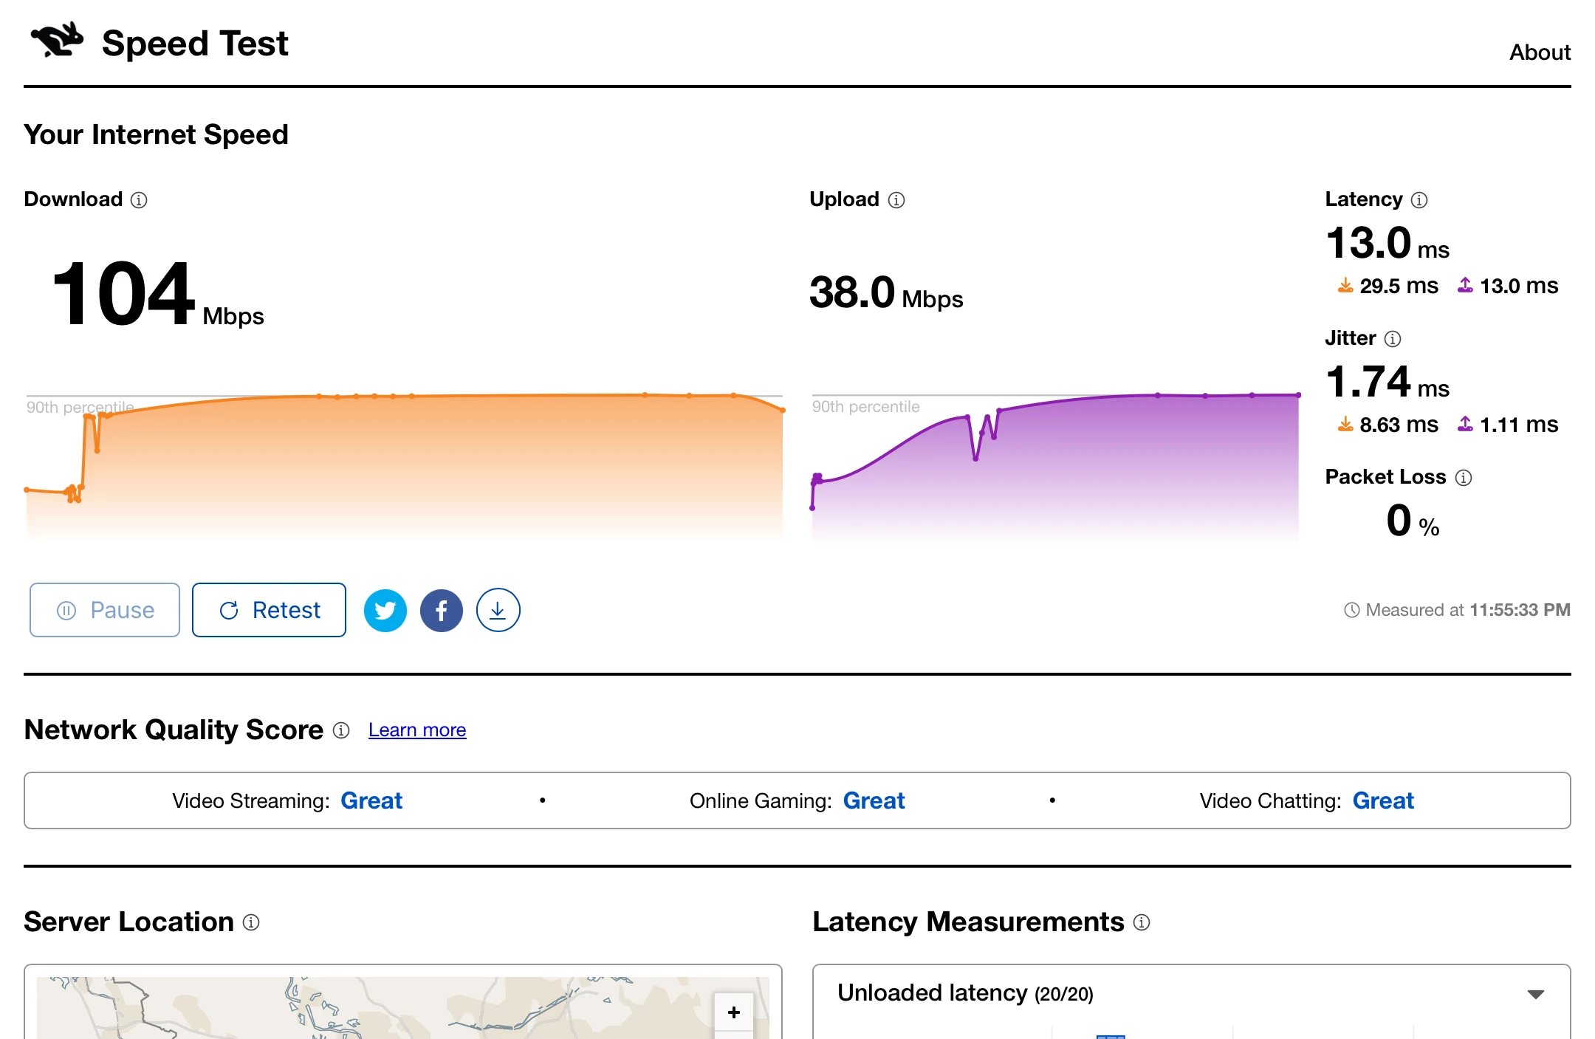1595x1039 pixels.
Task: Click Network Quality Score info icon
Action: (341, 730)
